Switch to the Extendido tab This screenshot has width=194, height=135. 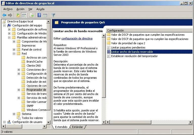[61, 127]
